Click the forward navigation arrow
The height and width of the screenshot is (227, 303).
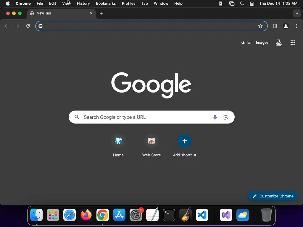(17, 26)
